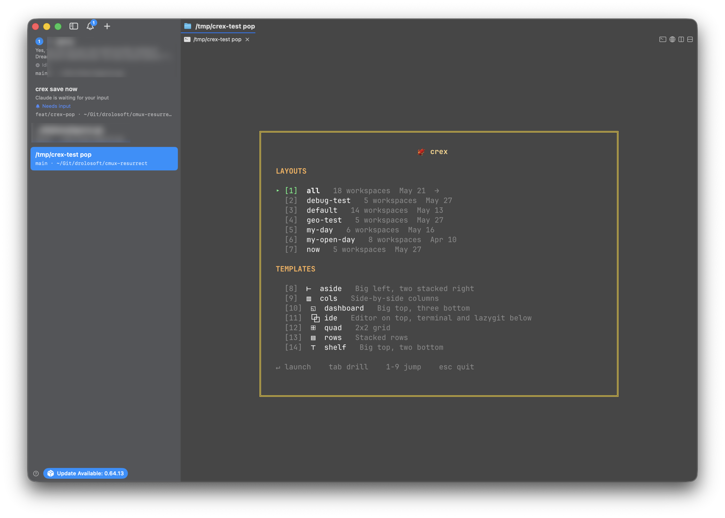The width and height of the screenshot is (725, 518).
Task: Click the '2x2 grid' description
Action: point(373,328)
